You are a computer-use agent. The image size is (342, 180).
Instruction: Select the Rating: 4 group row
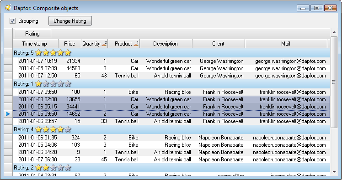tap(171, 129)
